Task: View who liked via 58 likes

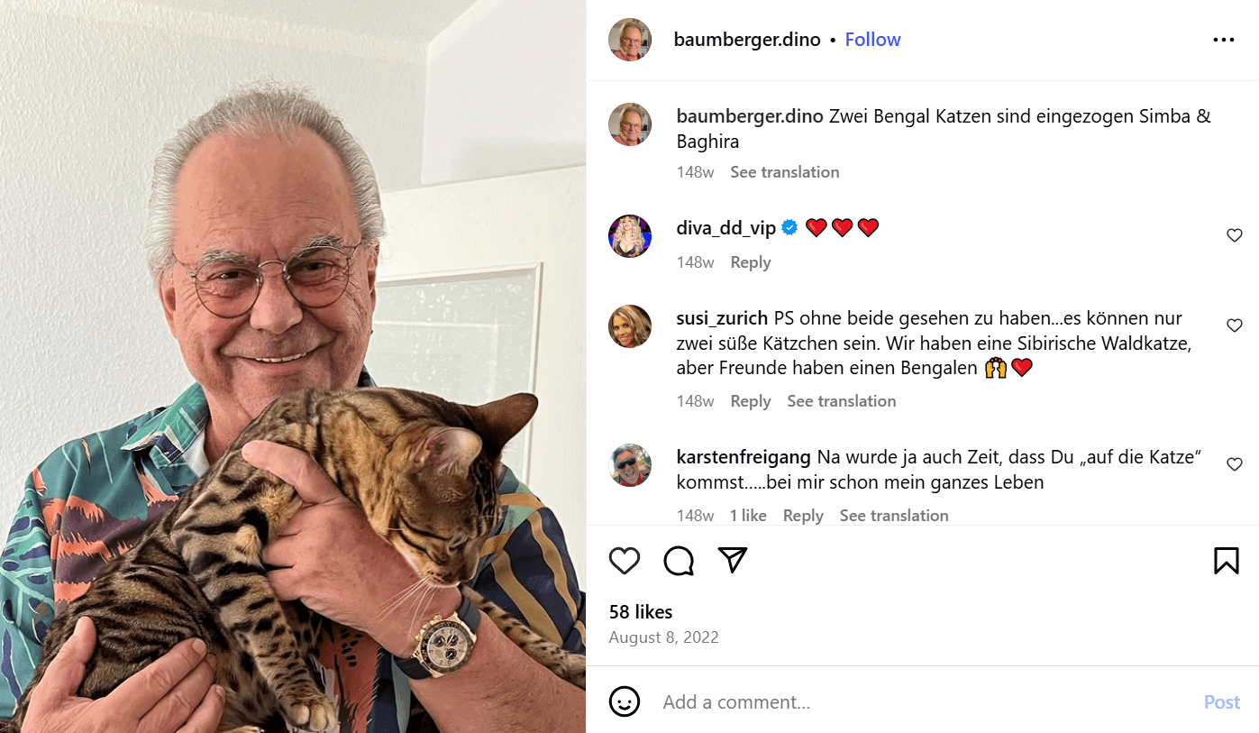Action: click(x=641, y=612)
